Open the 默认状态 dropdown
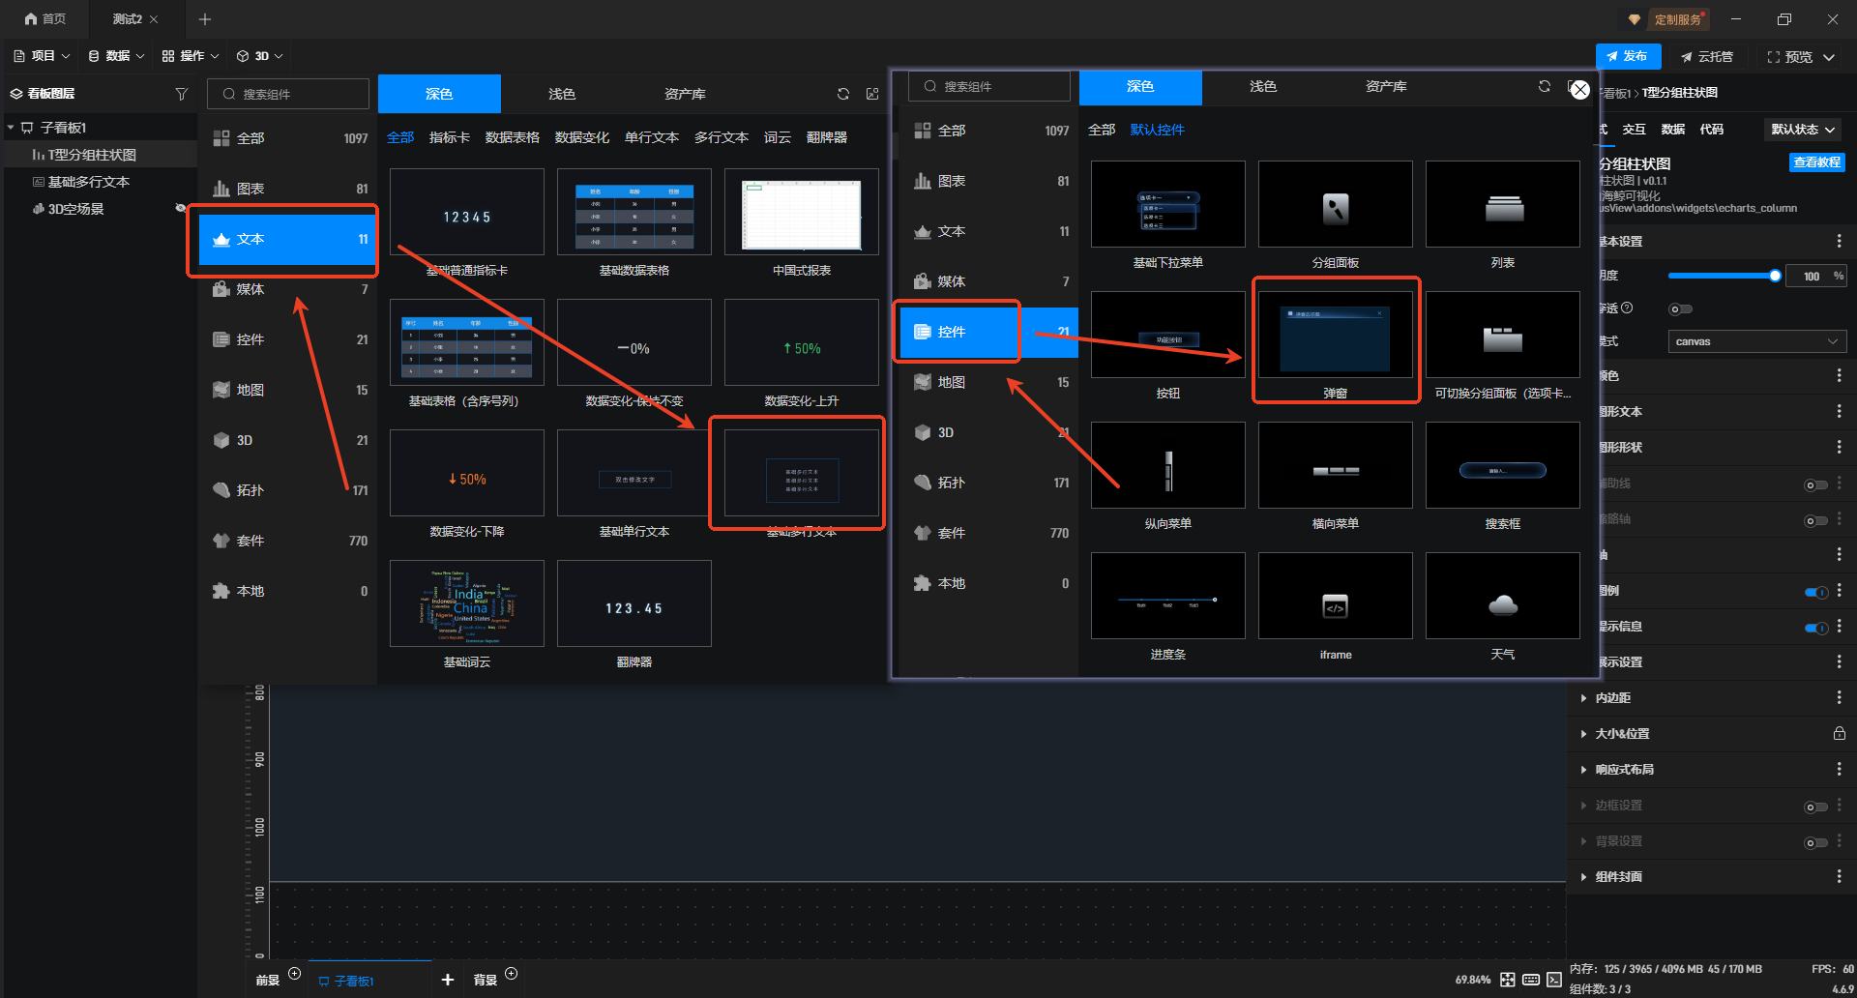This screenshot has height=998, width=1857. tap(1803, 130)
